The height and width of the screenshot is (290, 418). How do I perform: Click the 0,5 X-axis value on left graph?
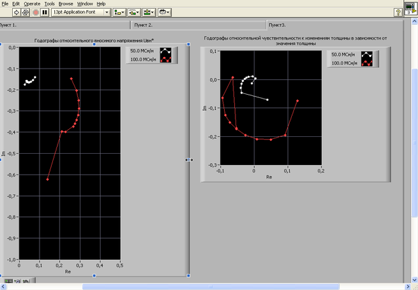coord(119,266)
